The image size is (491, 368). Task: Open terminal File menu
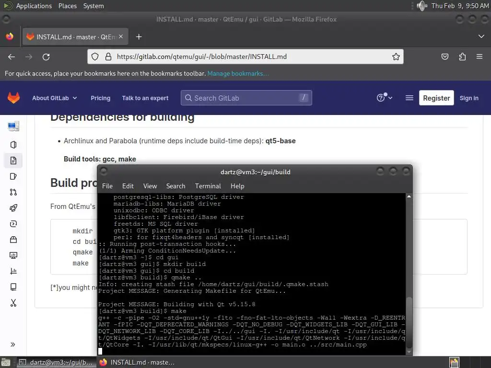[x=107, y=186]
